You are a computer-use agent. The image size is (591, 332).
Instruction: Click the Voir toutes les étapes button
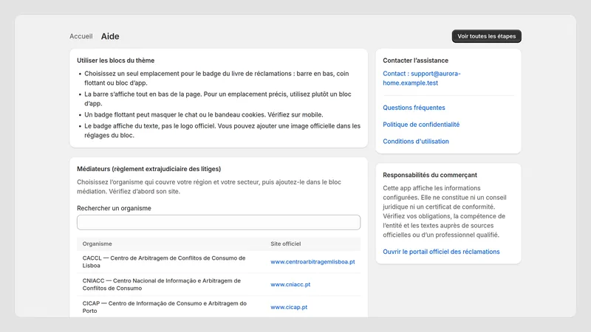487,36
